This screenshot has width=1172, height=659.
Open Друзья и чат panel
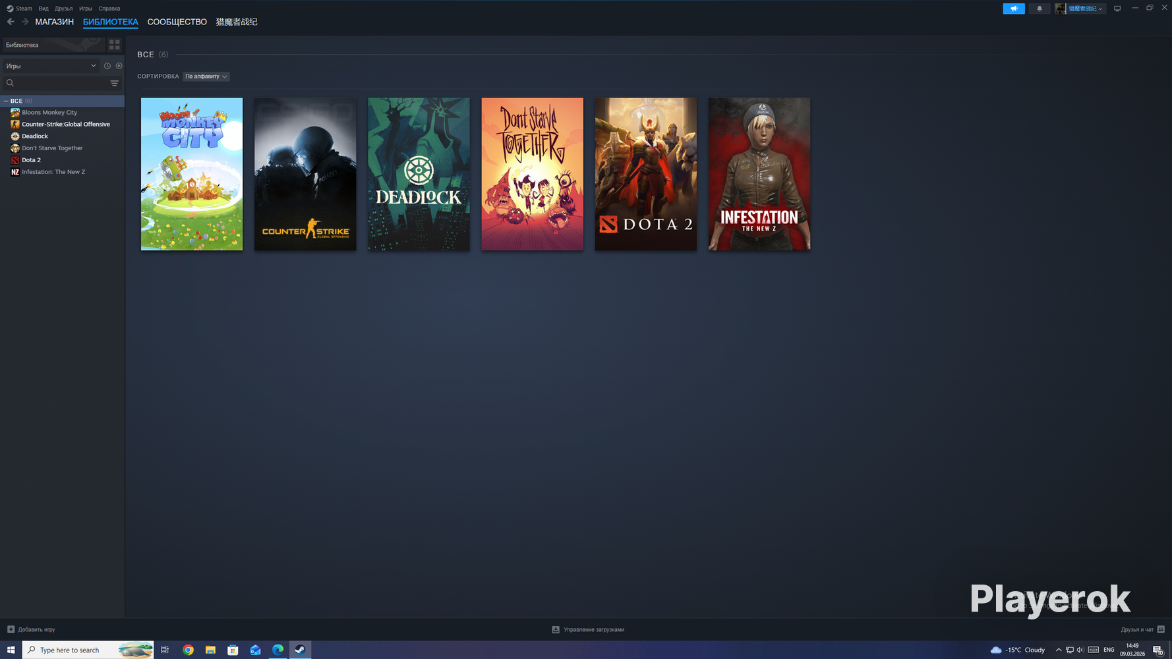tap(1142, 629)
